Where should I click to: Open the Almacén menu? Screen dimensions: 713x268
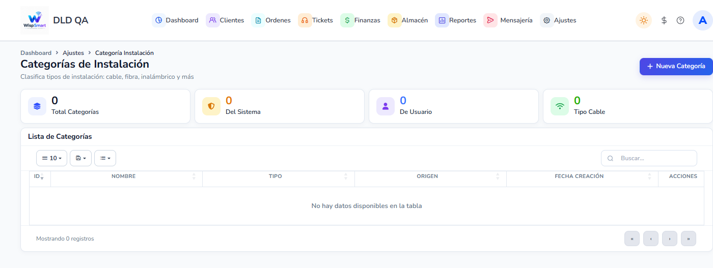(x=408, y=20)
